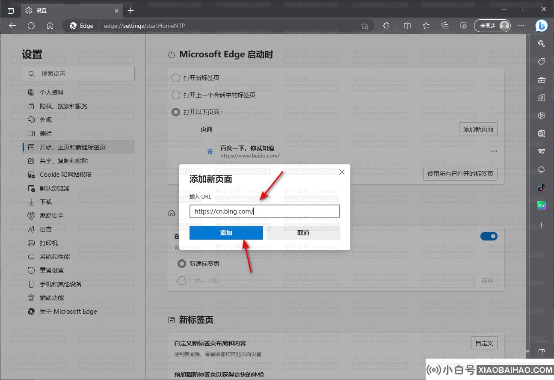Open 关于 Microsoft Edge section

tap(78, 312)
